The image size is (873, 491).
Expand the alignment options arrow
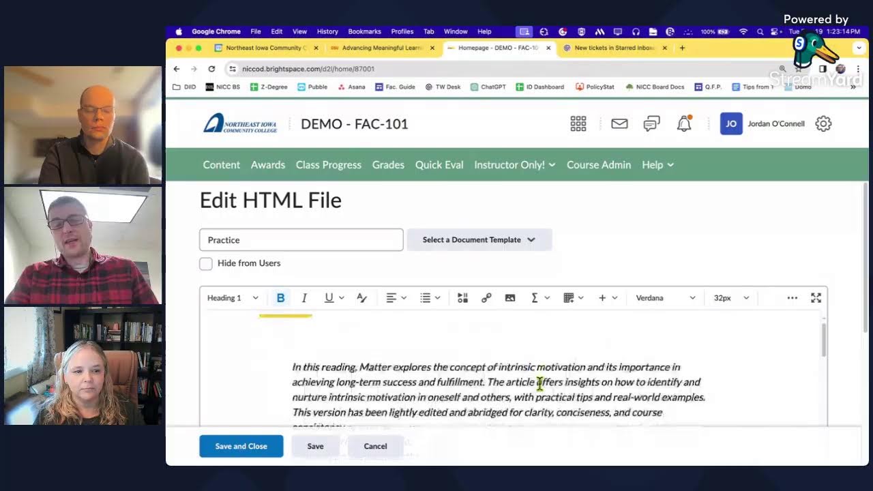pos(404,298)
